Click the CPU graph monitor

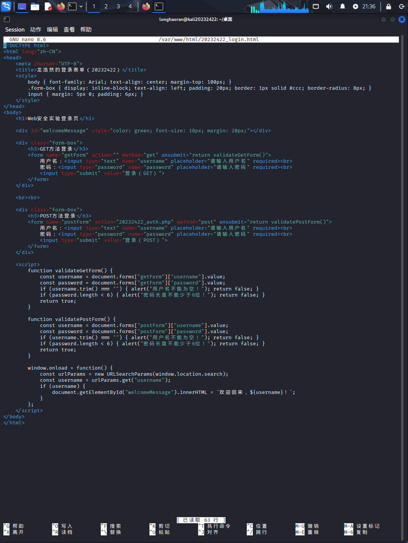284,6
